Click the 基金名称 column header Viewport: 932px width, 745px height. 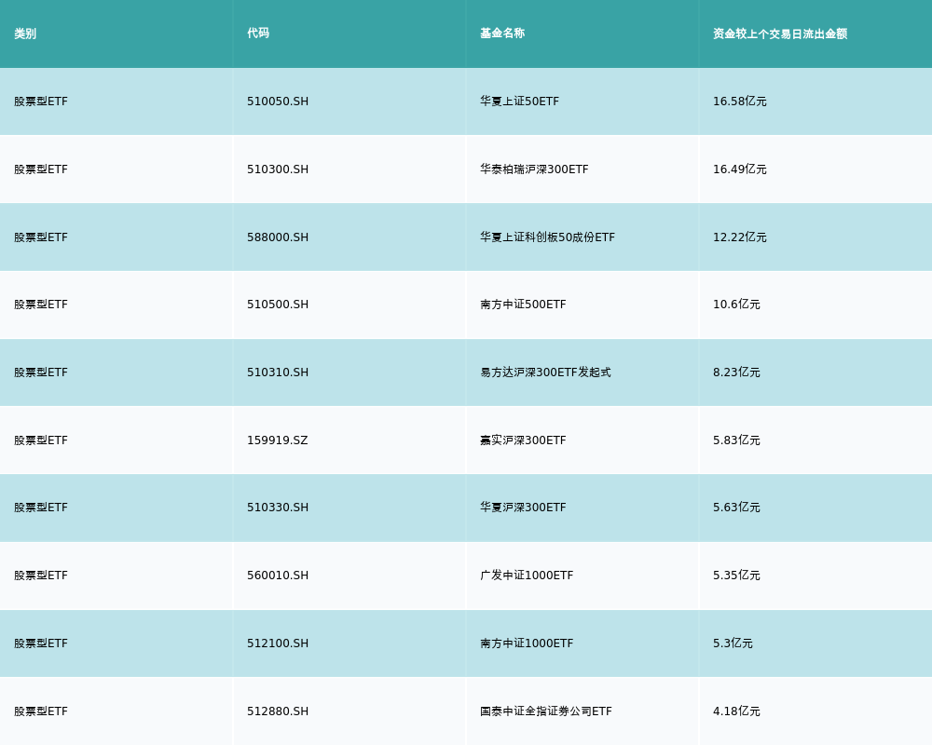click(502, 34)
